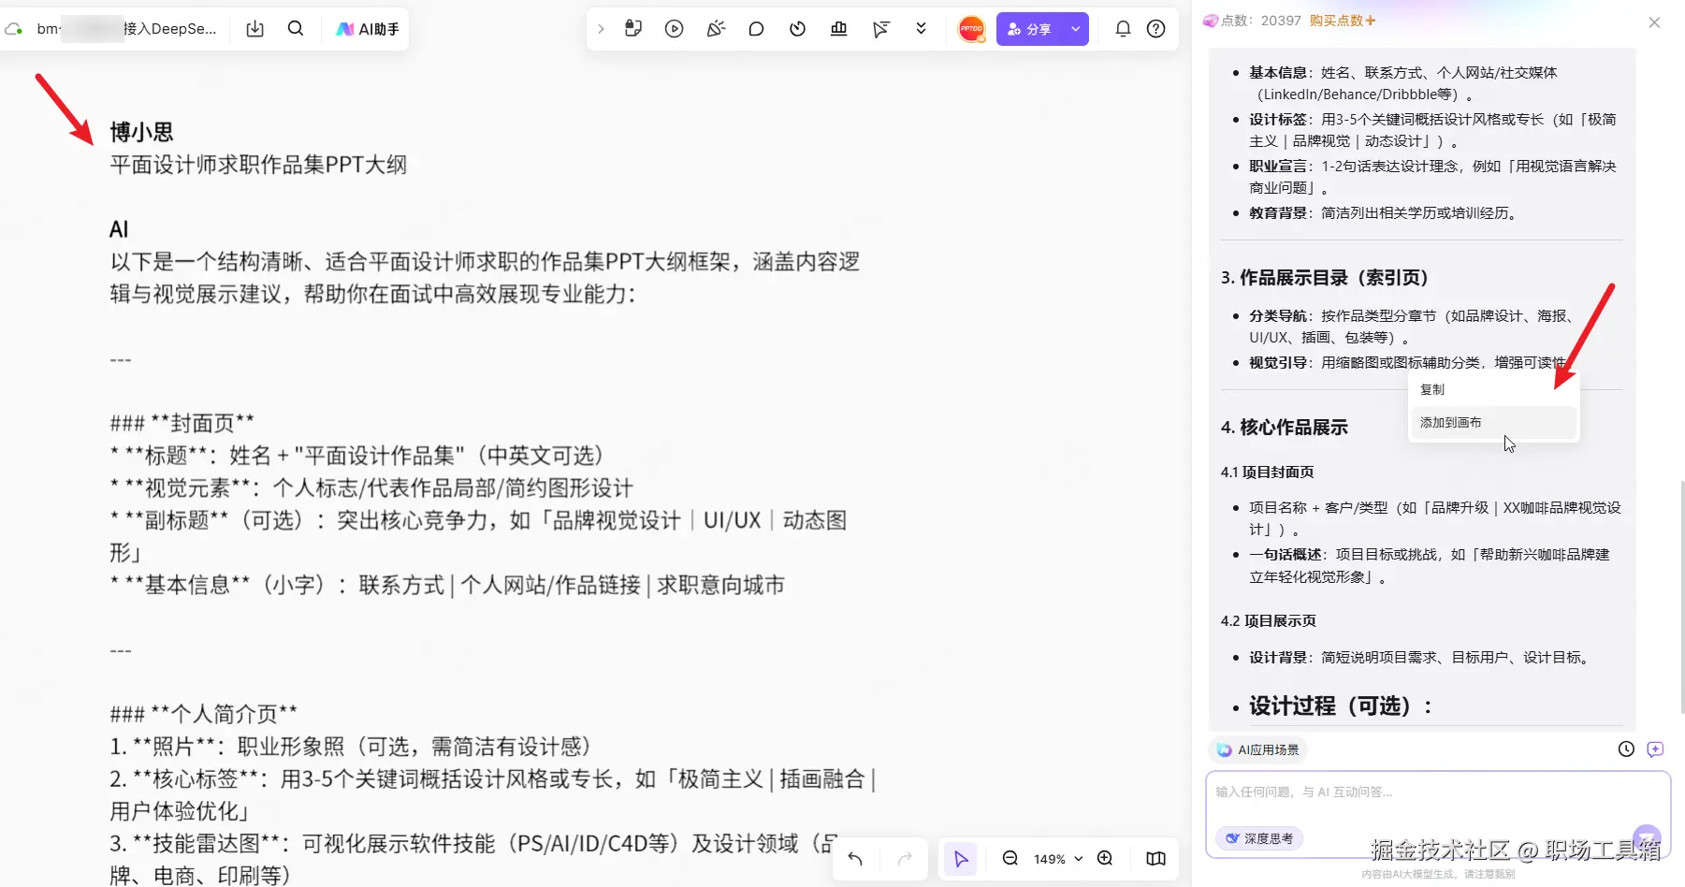
Task: Open the share options dropdown arrow
Action: (x=1076, y=29)
